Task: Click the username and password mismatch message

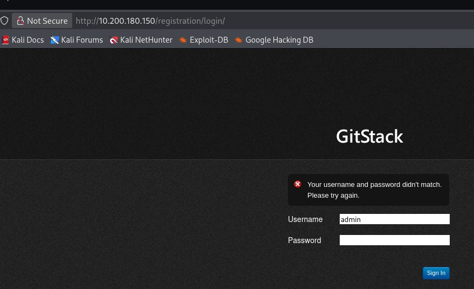Action: click(x=374, y=190)
